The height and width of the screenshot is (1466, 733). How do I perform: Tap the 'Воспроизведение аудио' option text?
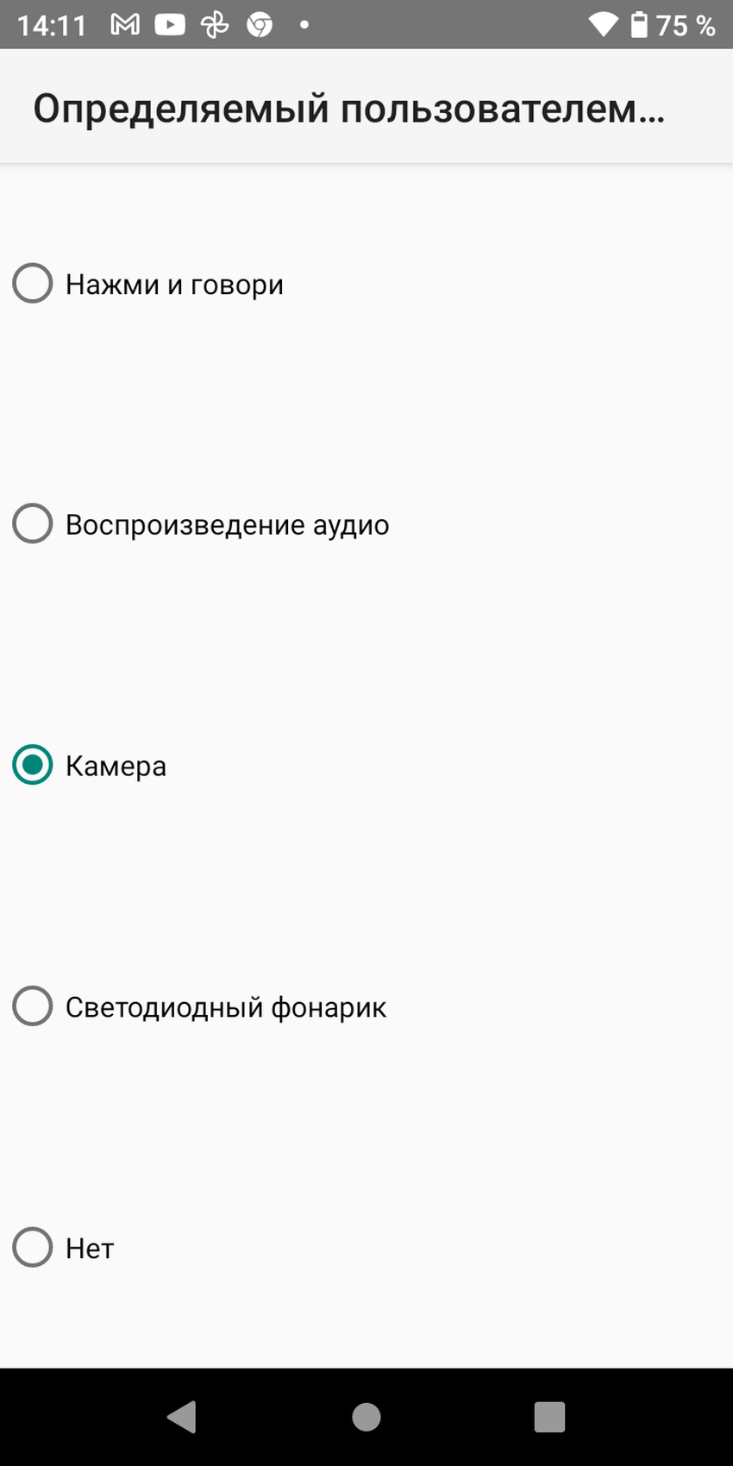227,524
